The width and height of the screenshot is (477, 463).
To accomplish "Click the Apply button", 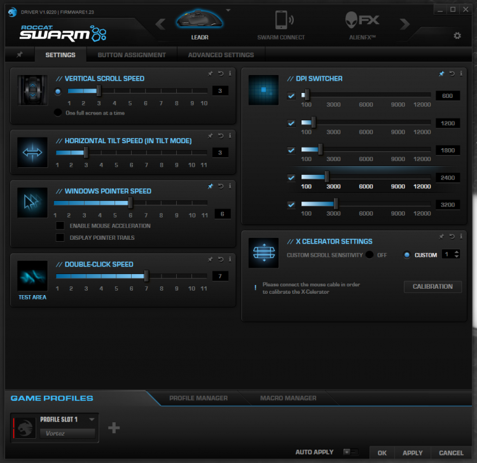I will 413,453.
